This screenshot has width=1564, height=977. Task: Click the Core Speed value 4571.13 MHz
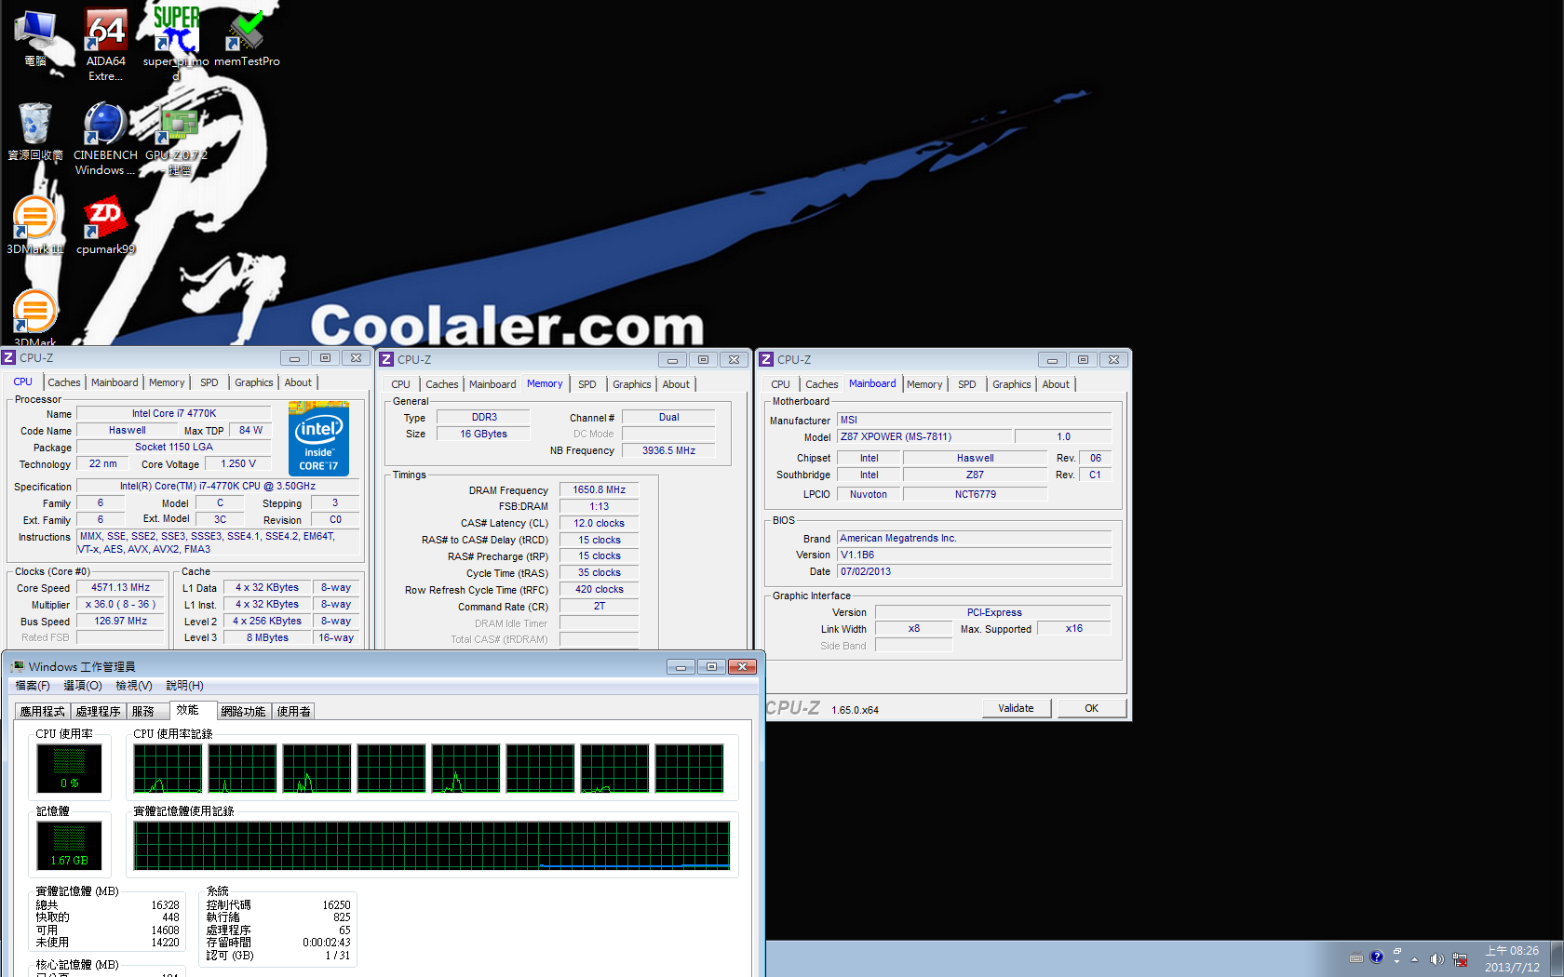[x=121, y=587]
